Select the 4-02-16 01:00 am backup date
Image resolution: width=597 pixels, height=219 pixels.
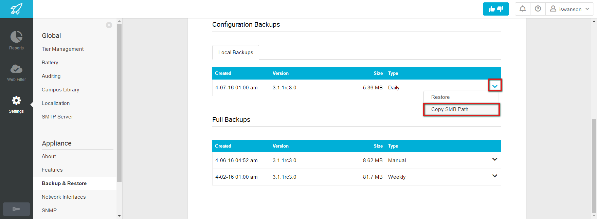236,177
